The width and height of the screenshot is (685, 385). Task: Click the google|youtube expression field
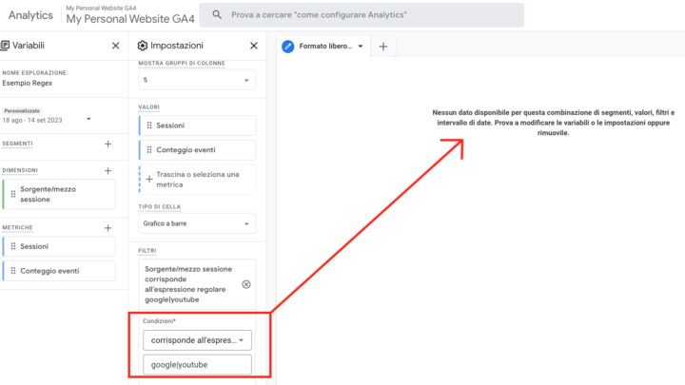(x=197, y=364)
